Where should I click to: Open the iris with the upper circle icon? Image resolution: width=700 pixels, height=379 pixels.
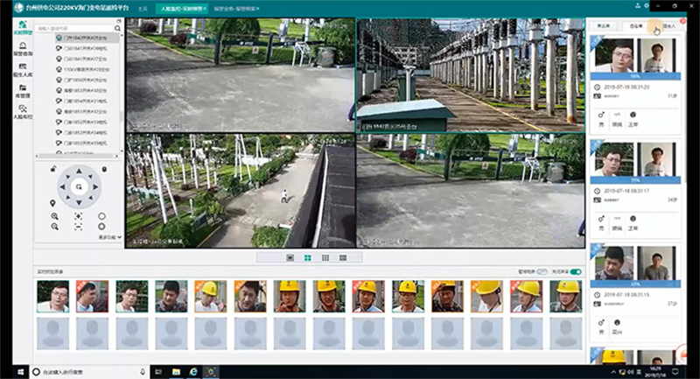click(x=101, y=216)
